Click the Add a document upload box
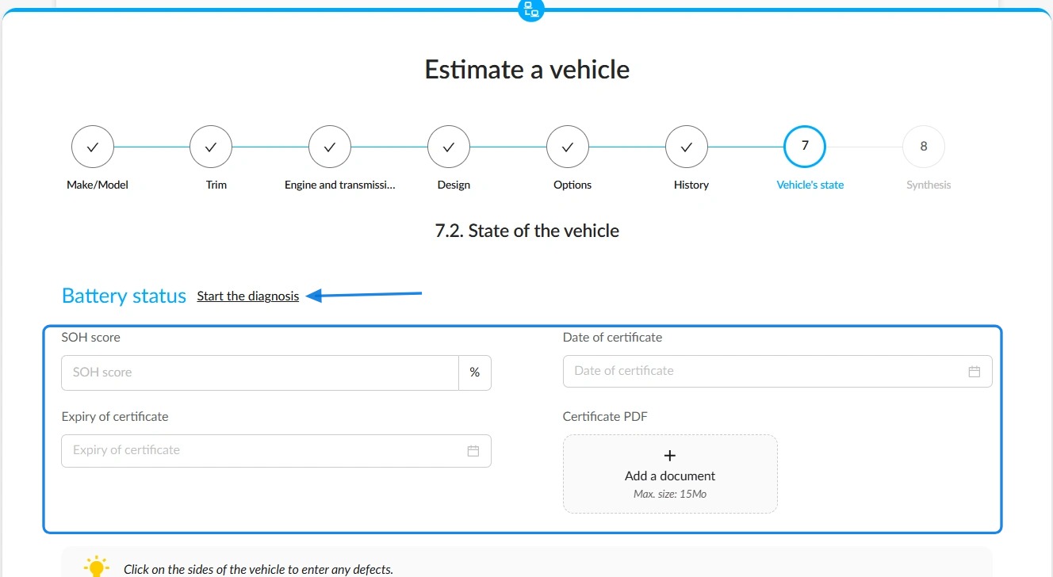This screenshot has width=1053, height=577. coord(670,474)
